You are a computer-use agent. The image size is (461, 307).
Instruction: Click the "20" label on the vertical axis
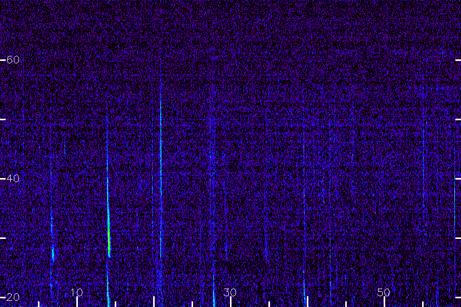13,297
